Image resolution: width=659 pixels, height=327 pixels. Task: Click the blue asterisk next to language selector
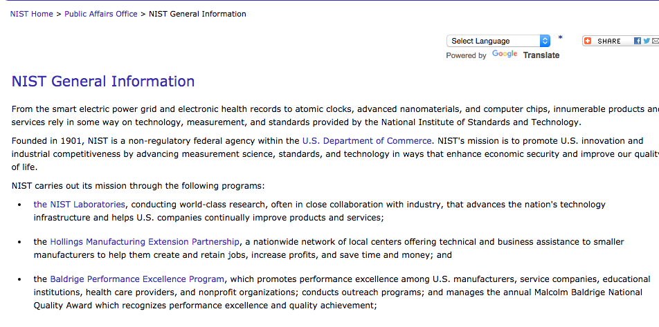pyautogui.click(x=560, y=38)
